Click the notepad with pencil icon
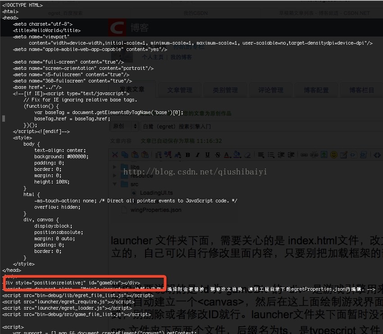 click(344, 155)
